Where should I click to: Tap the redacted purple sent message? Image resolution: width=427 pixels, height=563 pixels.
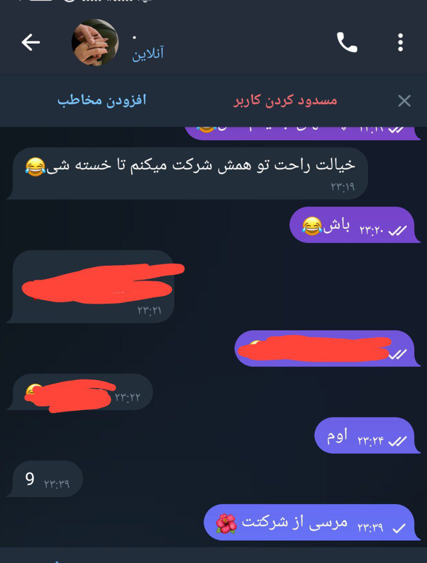point(327,348)
